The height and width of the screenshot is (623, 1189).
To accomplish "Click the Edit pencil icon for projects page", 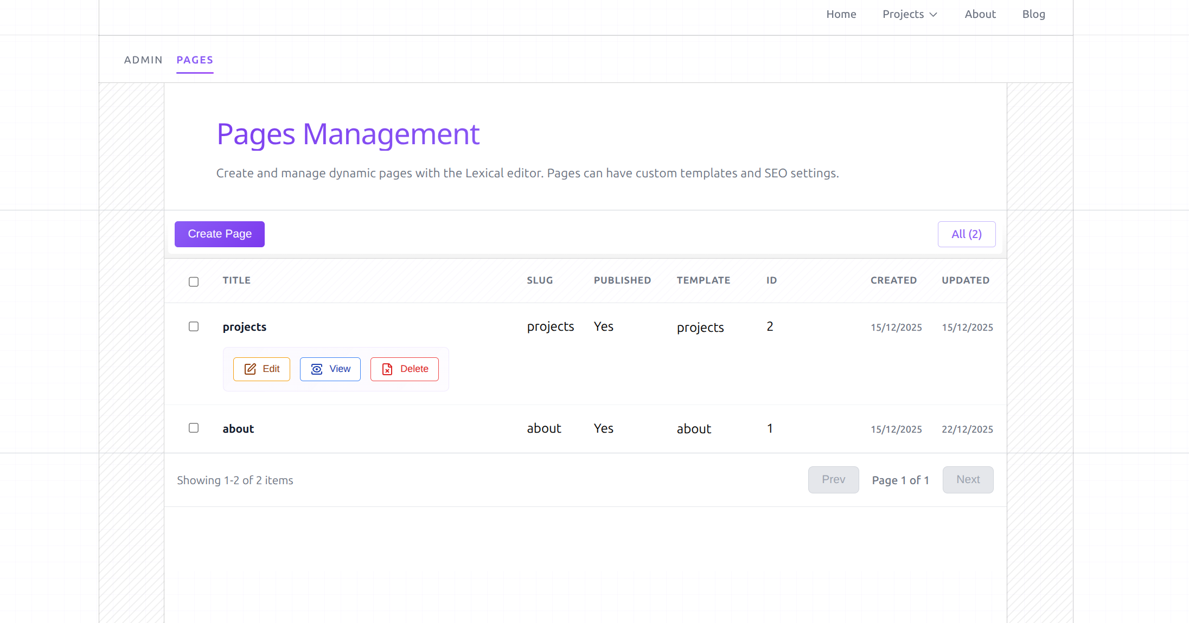I will [251, 369].
